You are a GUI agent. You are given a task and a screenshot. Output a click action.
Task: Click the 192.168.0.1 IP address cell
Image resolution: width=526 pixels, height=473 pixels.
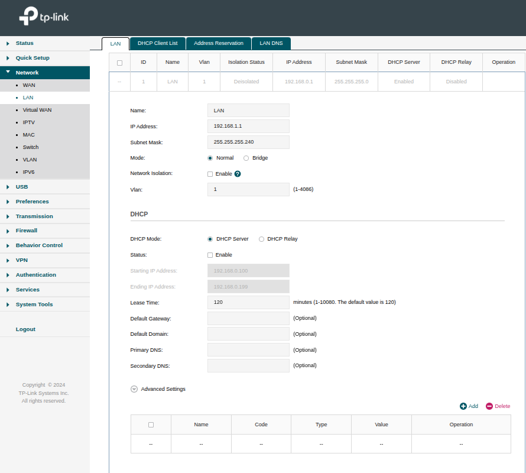299,82
